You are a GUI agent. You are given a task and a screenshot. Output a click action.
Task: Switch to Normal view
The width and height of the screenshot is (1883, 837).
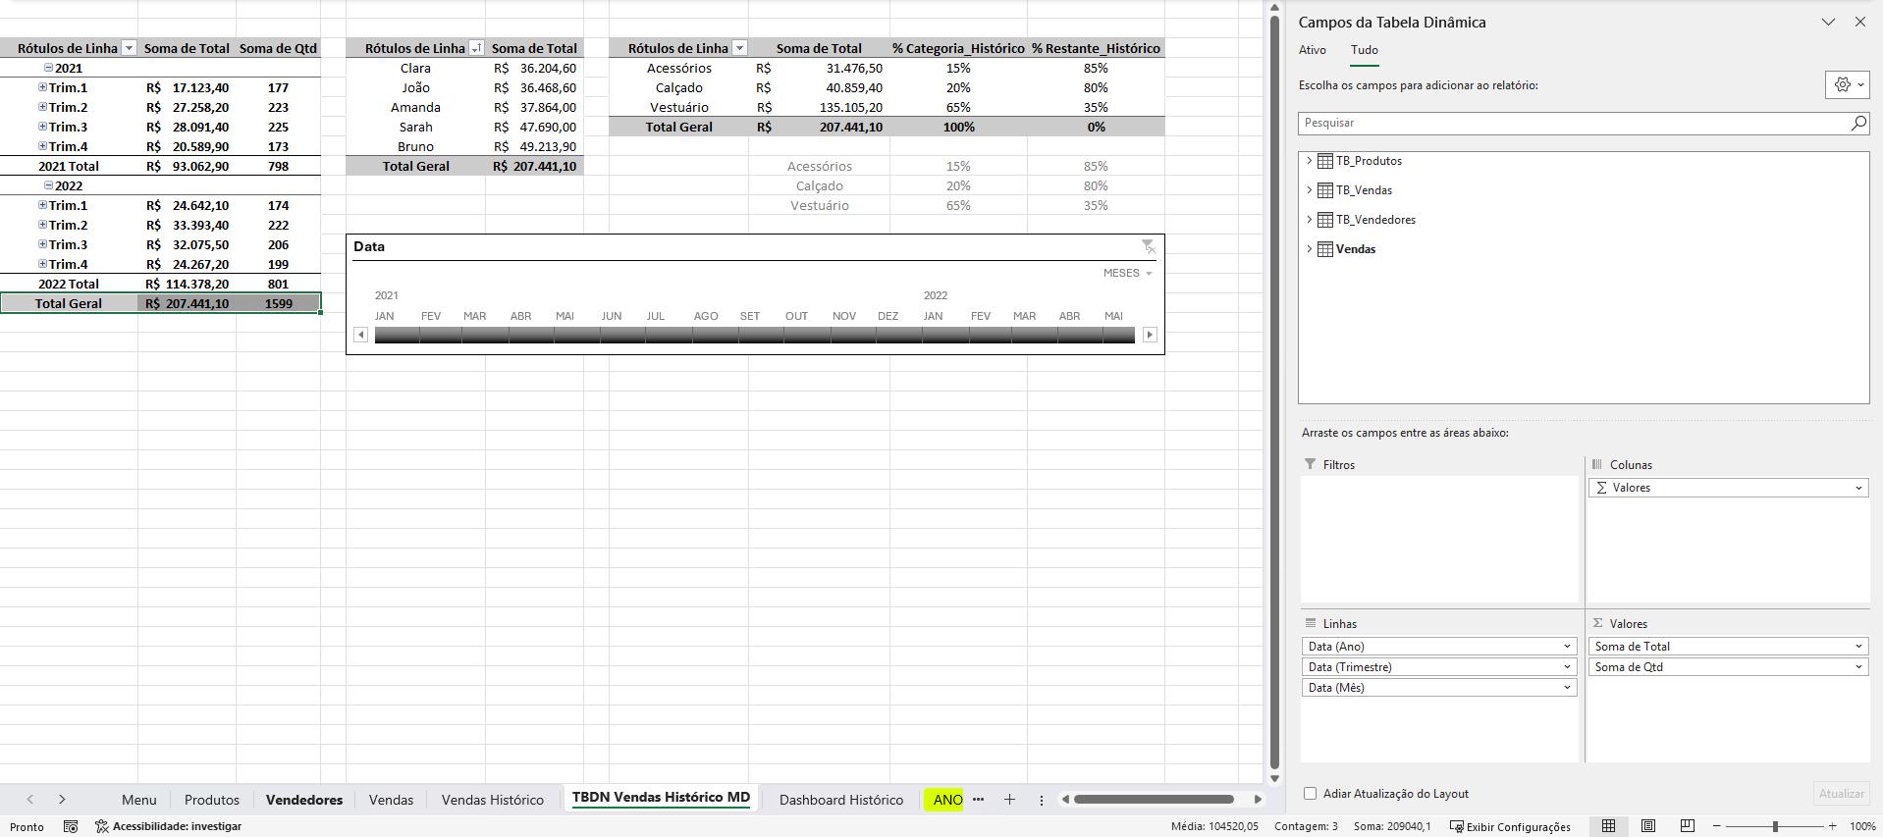(x=1608, y=826)
